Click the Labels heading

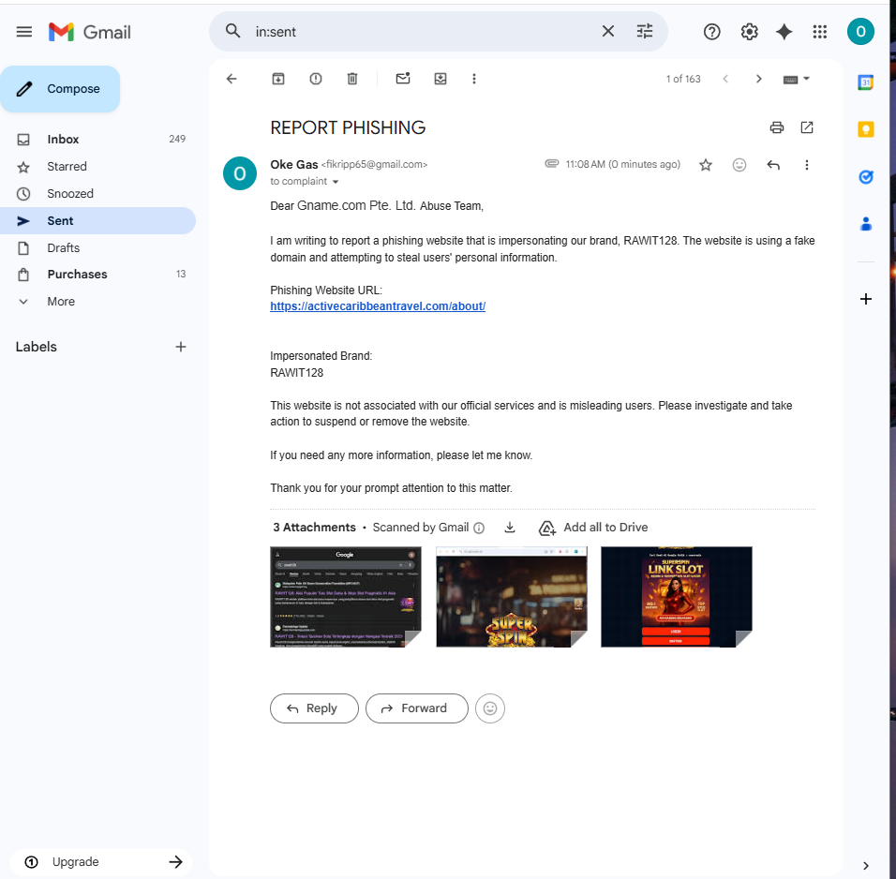tap(36, 347)
